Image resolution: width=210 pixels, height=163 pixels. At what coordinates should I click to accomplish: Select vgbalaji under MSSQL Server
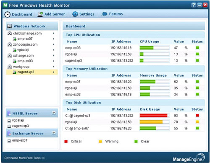pos(18,120)
